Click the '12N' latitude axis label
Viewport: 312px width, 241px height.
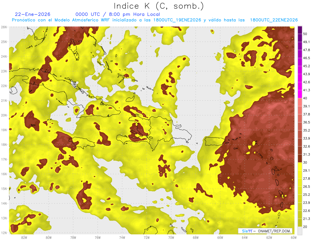point(4,233)
